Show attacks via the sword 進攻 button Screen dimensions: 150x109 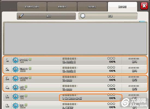pos(46,16)
